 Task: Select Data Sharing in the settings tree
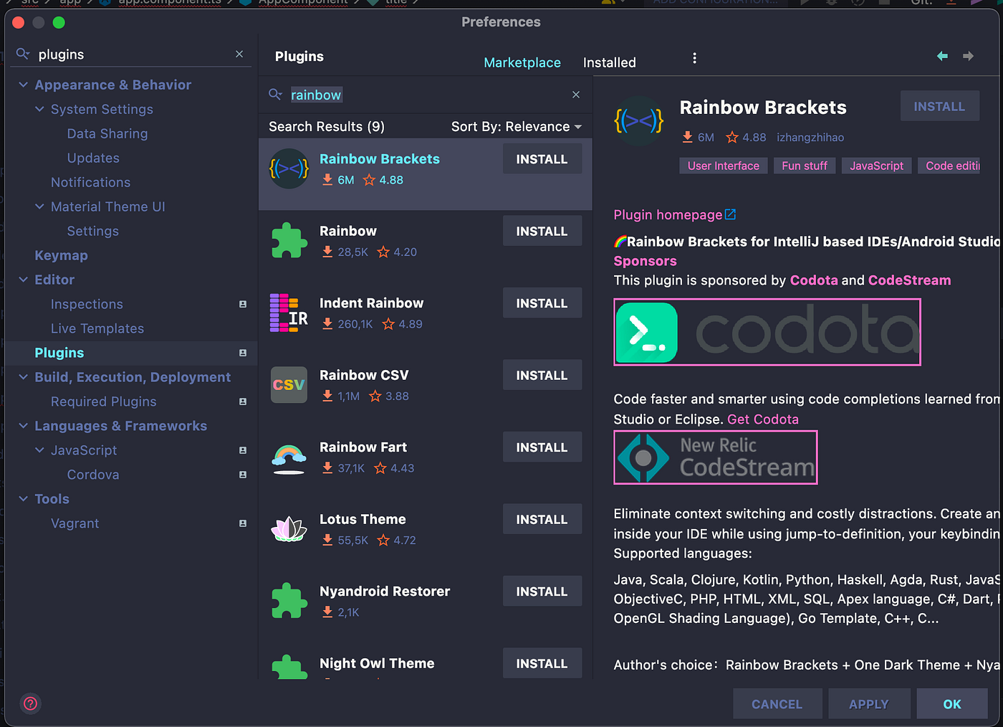click(107, 133)
